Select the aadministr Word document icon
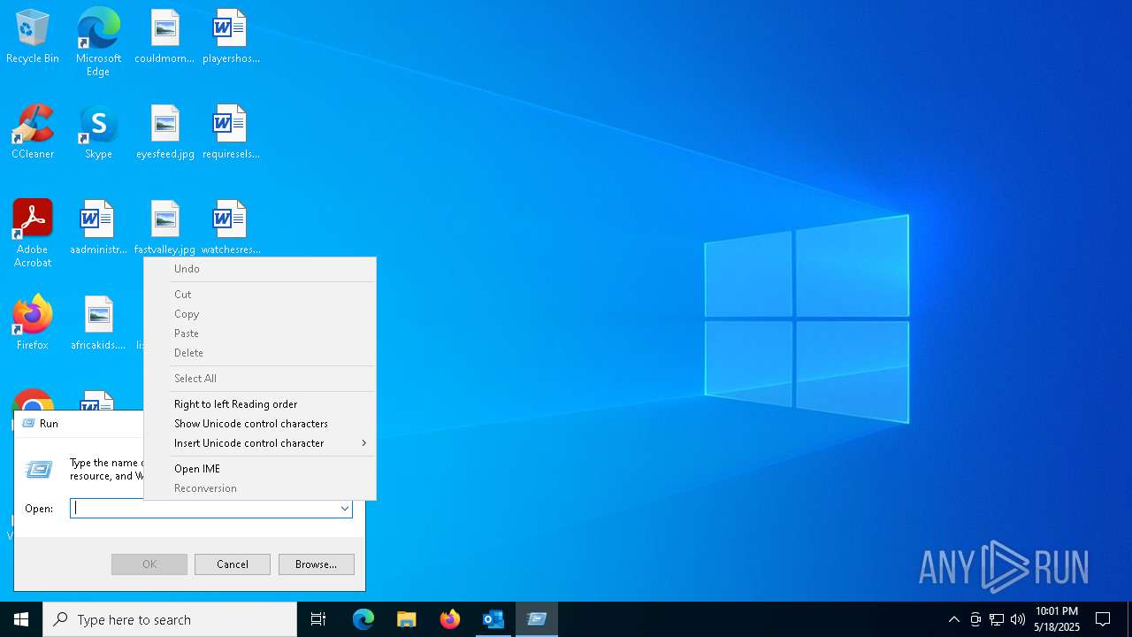Screen dimensions: 1132x637 98,228
